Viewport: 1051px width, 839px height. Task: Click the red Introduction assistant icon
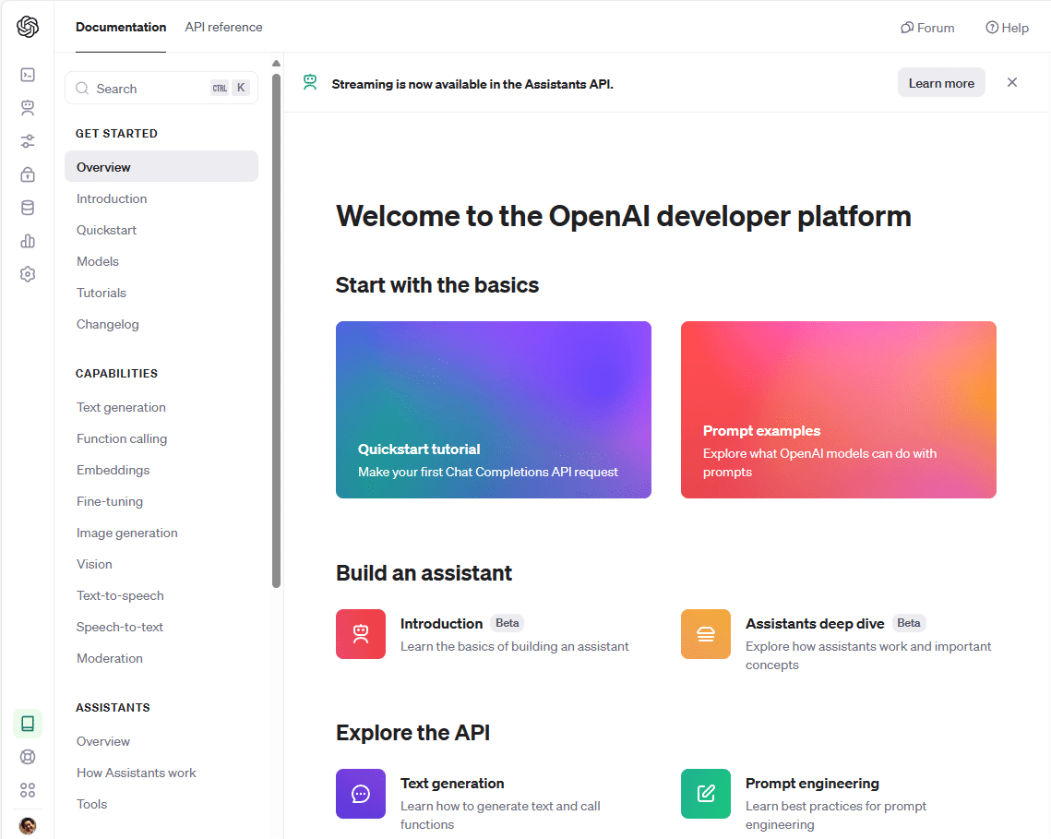point(361,634)
